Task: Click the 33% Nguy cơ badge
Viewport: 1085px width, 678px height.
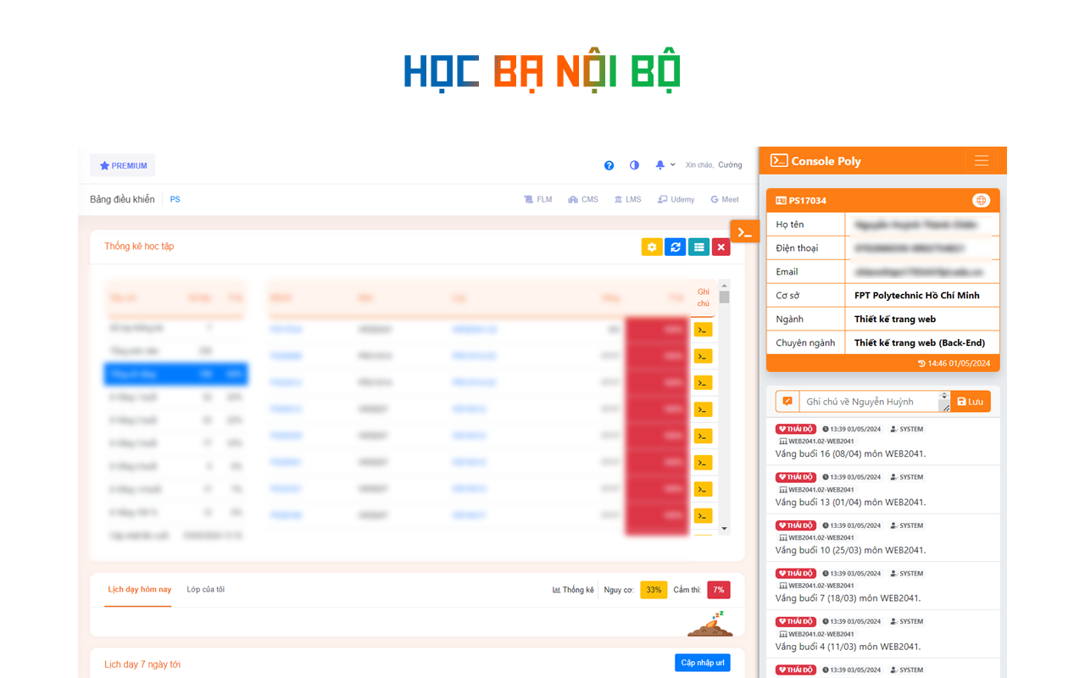Action: (654, 590)
